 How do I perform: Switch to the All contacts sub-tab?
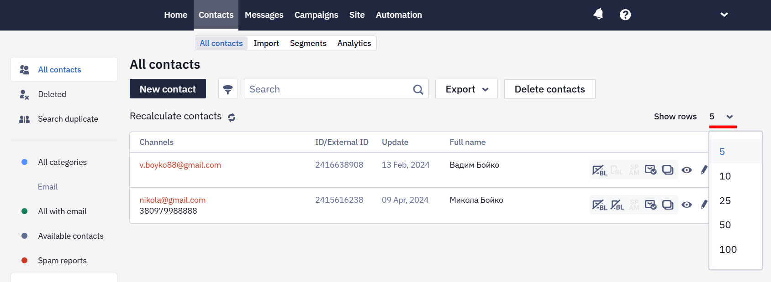click(x=221, y=43)
